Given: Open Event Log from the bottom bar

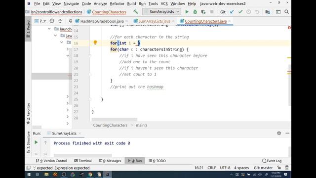Looking at the screenshot, I should (272, 161).
